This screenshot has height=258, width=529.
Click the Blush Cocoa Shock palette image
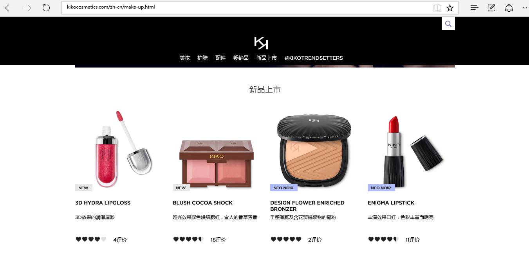coord(217,164)
